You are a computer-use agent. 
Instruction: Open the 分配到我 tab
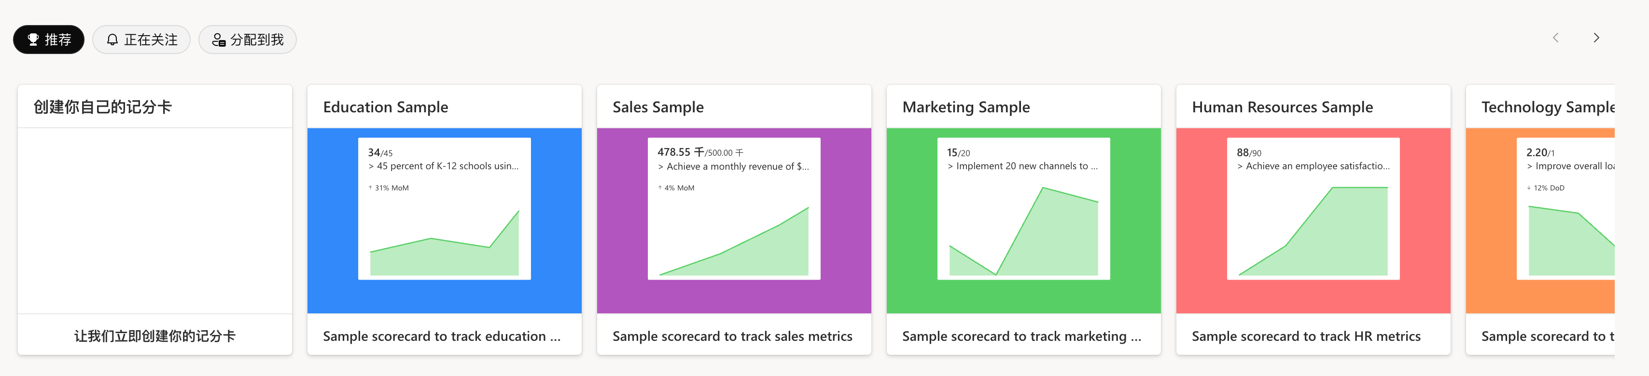pyautogui.click(x=247, y=40)
